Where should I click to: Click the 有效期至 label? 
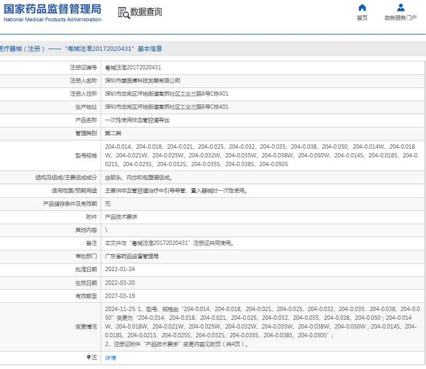click(86, 296)
